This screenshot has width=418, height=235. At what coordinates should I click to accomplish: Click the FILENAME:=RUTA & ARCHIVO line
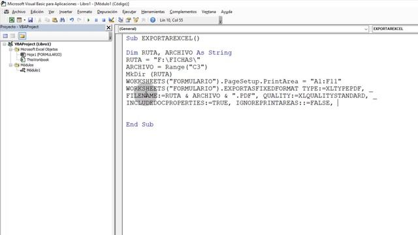click(251, 96)
